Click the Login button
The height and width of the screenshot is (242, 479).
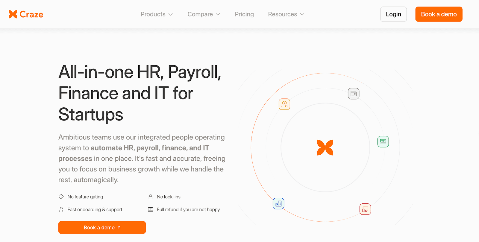(x=393, y=14)
